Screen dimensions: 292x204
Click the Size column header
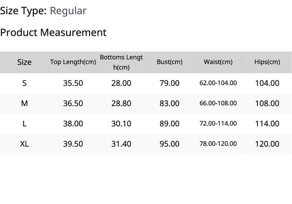coord(24,62)
